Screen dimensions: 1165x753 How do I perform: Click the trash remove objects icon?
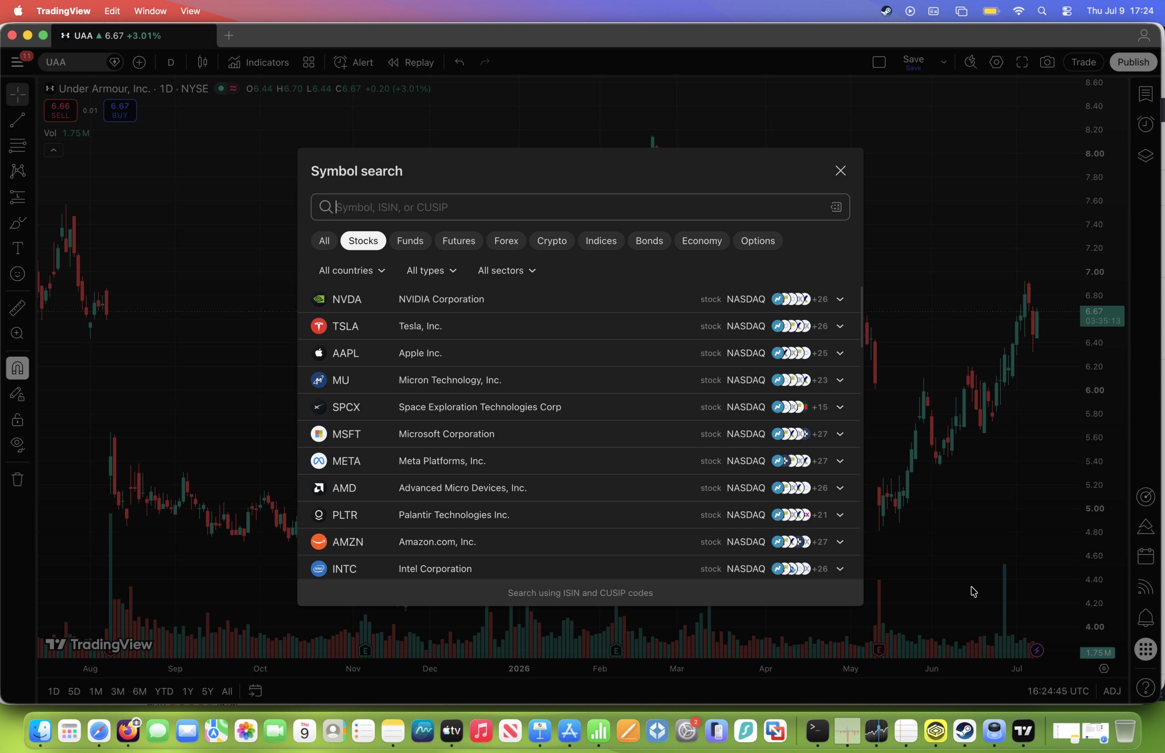point(18,479)
